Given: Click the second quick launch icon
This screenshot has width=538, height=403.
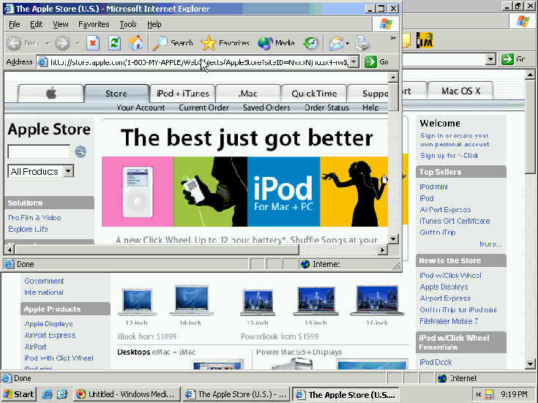Looking at the screenshot, I should pyautogui.click(x=62, y=394).
